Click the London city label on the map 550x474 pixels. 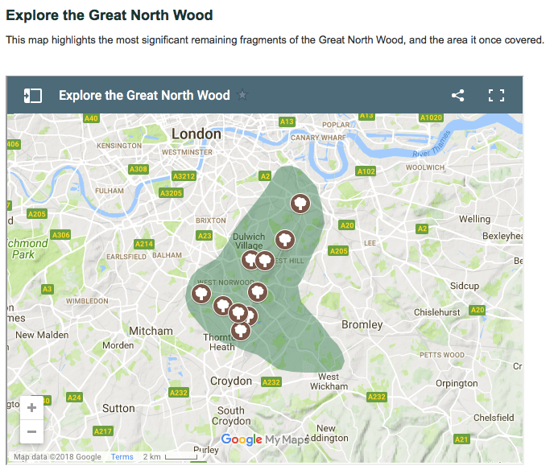(196, 134)
